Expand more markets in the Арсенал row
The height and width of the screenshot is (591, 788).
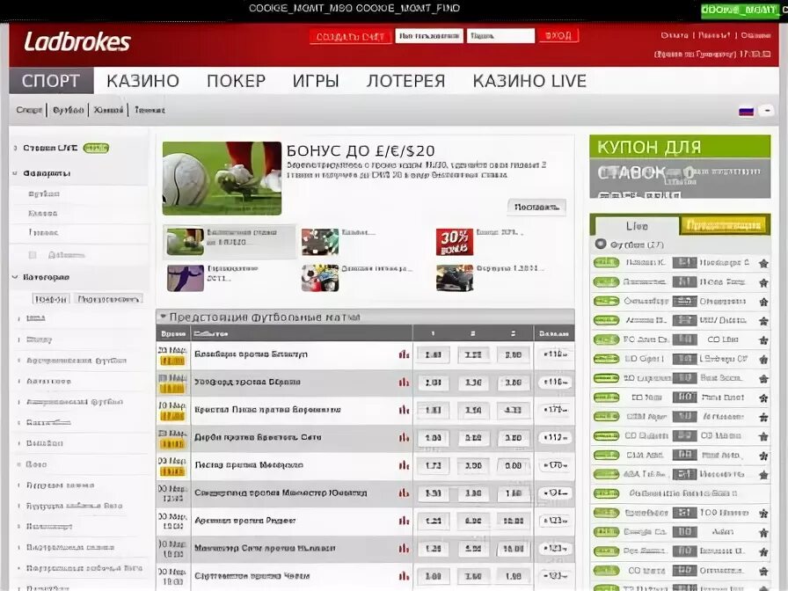point(555,521)
